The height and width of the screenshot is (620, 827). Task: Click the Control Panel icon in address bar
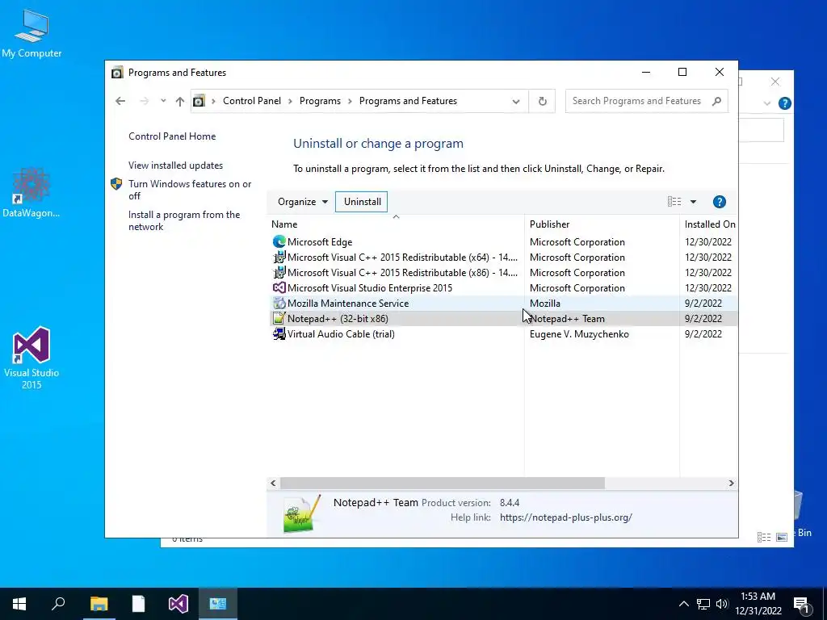(199, 101)
